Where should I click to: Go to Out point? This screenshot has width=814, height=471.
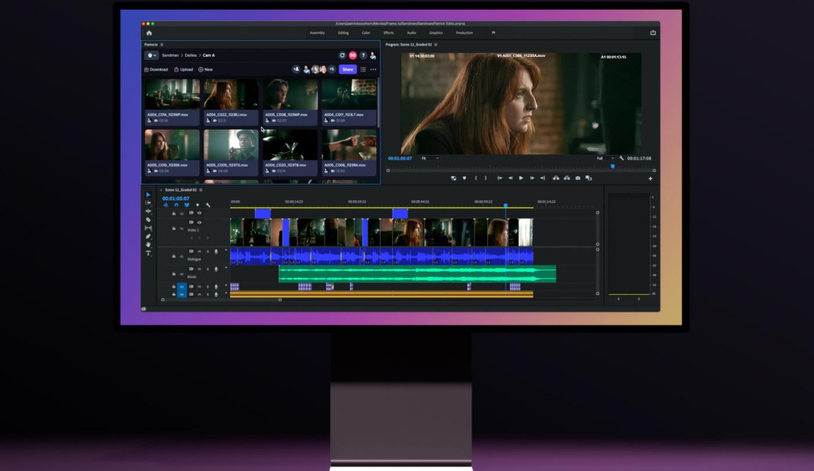coord(542,178)
